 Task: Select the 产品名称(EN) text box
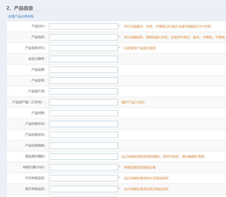point(83,48)
